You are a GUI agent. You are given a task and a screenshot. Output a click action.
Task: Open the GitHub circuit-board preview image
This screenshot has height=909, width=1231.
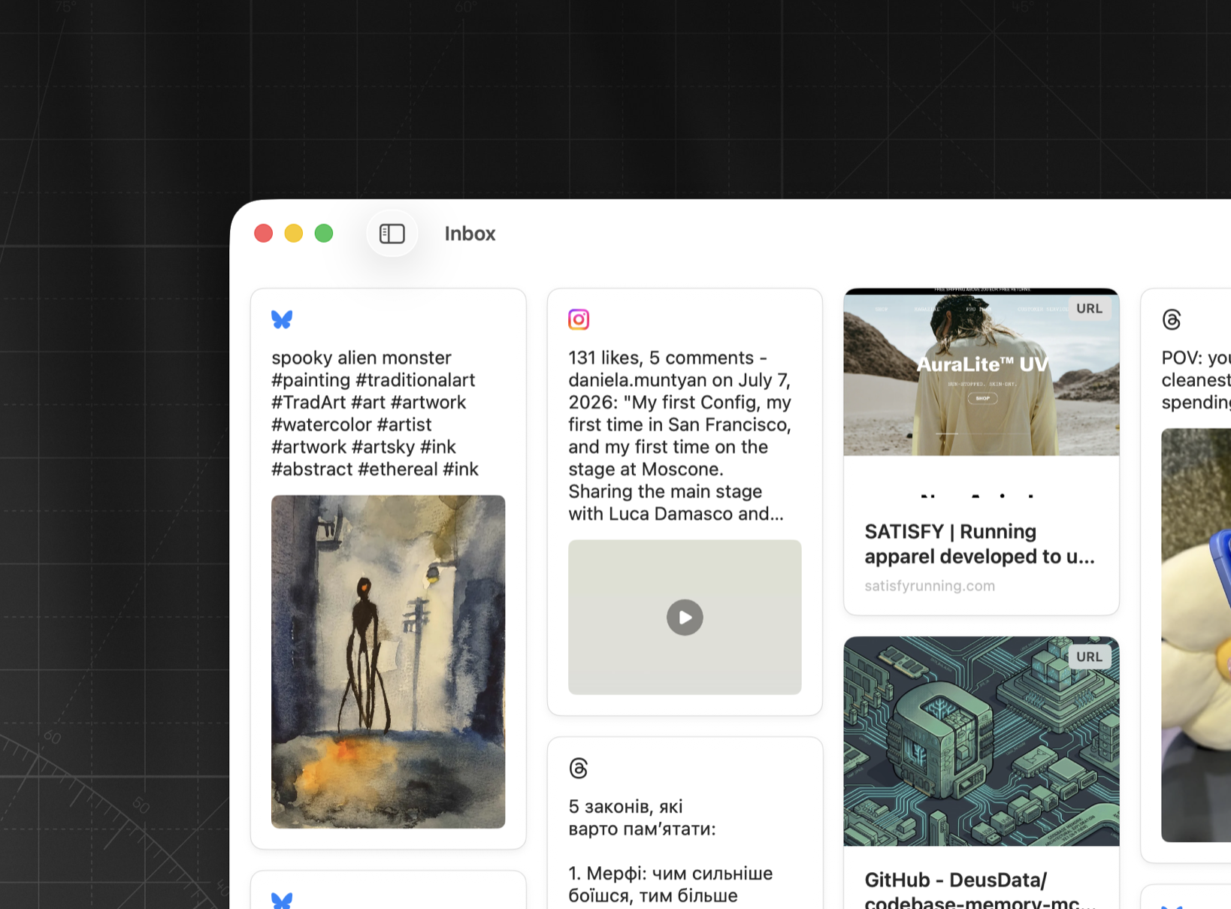tap(981, 741)
